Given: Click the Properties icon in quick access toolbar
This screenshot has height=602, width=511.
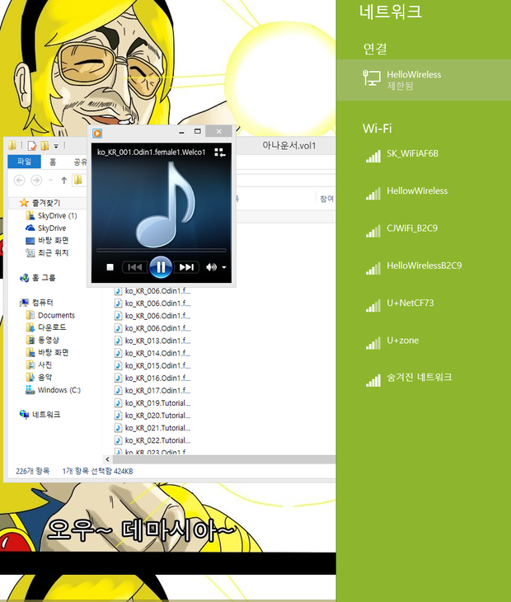Looking at the screenshot, I should pos(32,145).
